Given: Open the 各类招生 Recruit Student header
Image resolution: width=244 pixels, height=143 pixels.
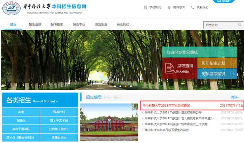Looking at the screenshot, I should coord(40,100).
